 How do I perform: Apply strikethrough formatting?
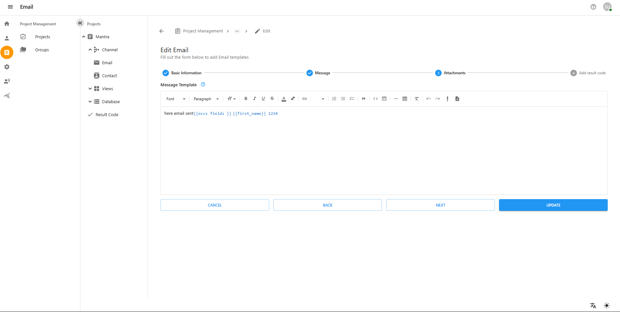272,99
